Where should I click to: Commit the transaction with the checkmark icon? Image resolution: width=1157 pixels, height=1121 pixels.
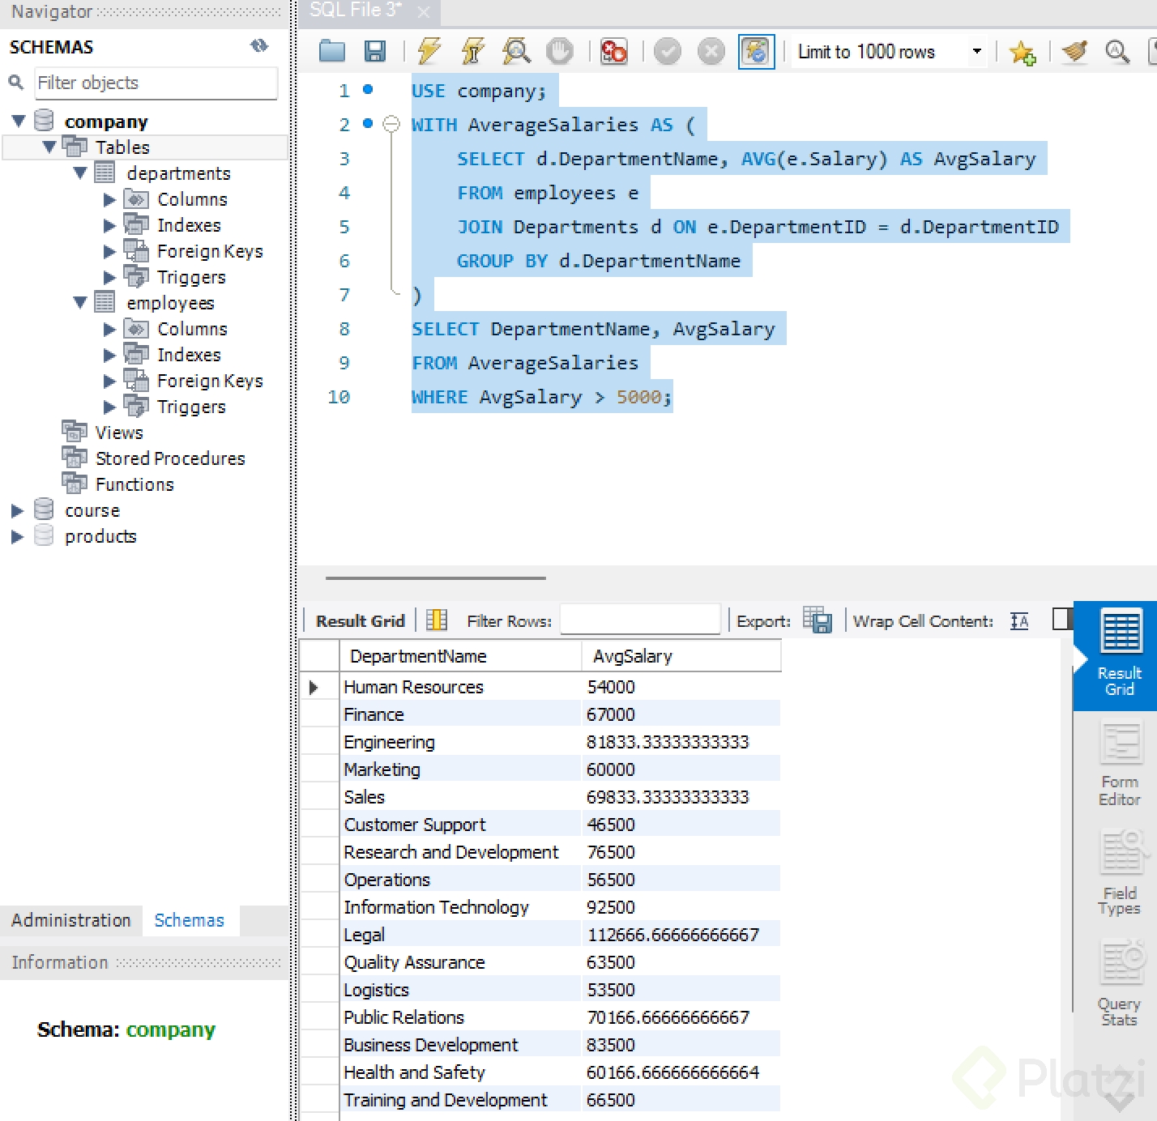668,52
